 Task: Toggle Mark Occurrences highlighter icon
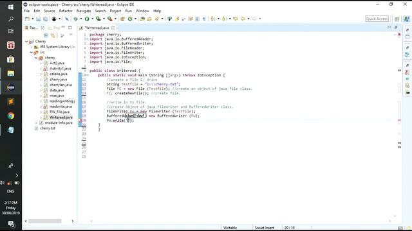pyautogui.click(x=177, y=19)
